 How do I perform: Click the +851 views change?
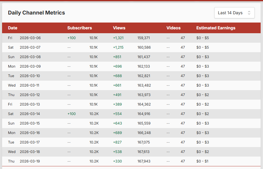coord(117,57)
